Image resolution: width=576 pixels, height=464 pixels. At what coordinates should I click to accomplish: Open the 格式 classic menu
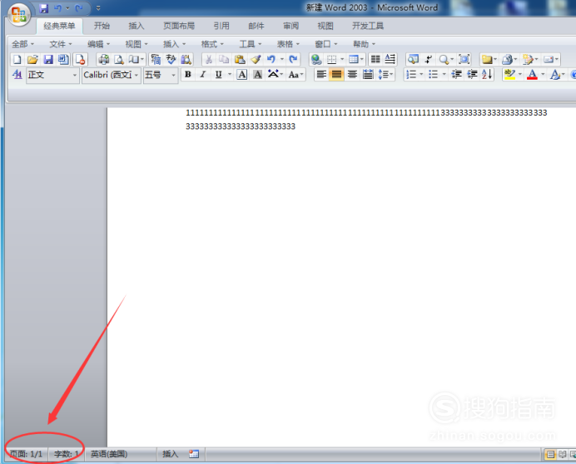coord(212,44)
